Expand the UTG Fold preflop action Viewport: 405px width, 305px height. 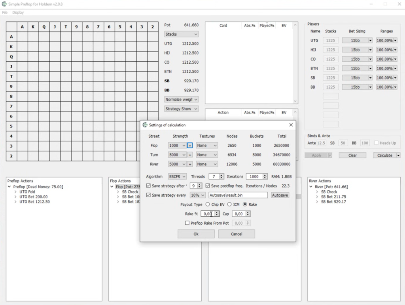pyautogui.click(x=15, y=192)
